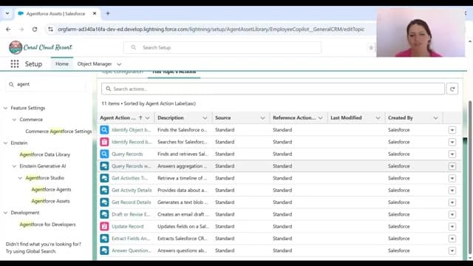The width and height of the screenshot is (473, 266).
Task: Open row menu for Query Records
Action: (452, 154)
